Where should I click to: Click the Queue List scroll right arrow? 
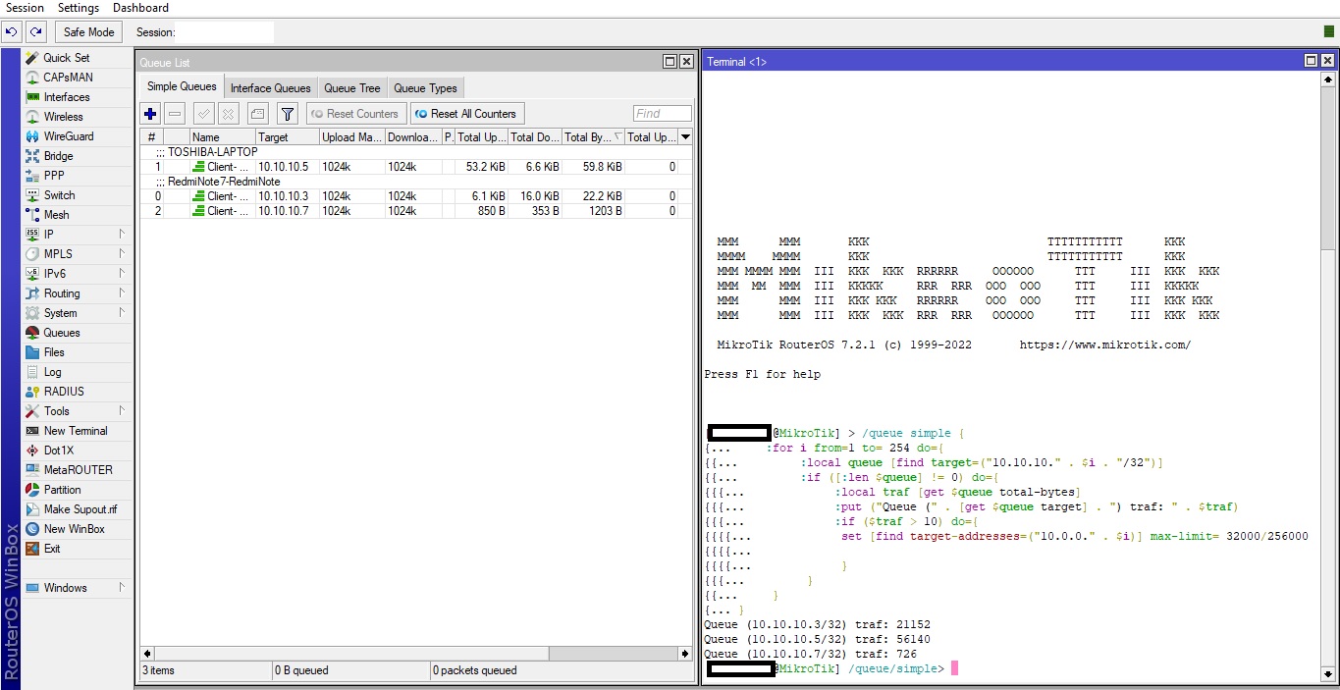[x=685, y=654]
